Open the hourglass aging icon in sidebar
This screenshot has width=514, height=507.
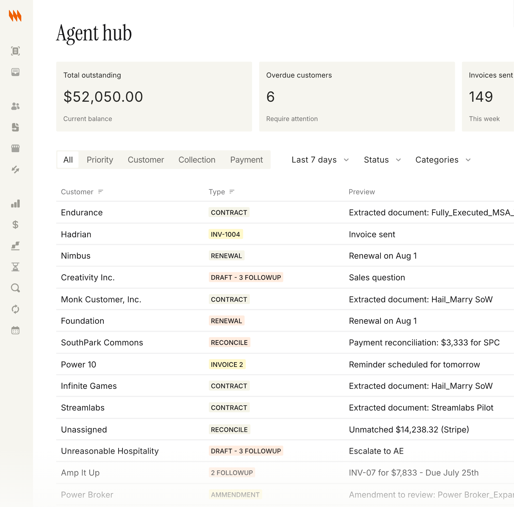15,267
